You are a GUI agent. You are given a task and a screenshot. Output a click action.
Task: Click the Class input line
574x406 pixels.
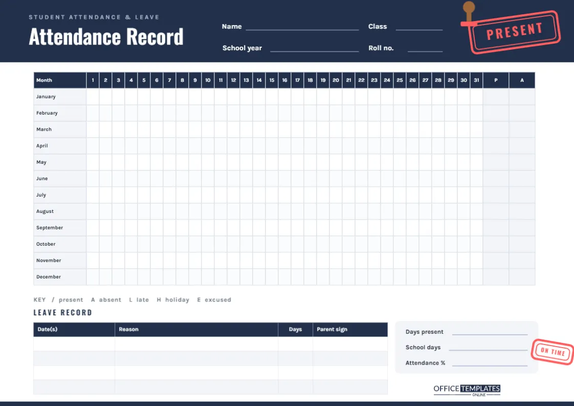point(419,29)
